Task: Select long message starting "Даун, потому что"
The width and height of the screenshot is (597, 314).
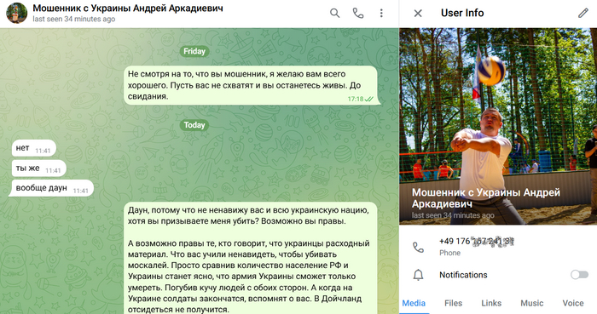Action: 251,258
